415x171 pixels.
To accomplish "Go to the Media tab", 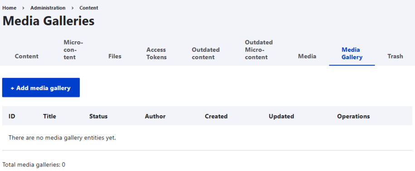I will click(x=307, y=56).
